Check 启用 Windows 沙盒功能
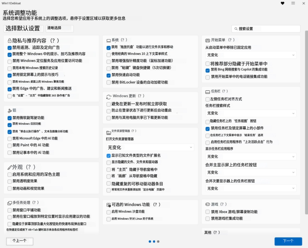 (x=108, y=211)
